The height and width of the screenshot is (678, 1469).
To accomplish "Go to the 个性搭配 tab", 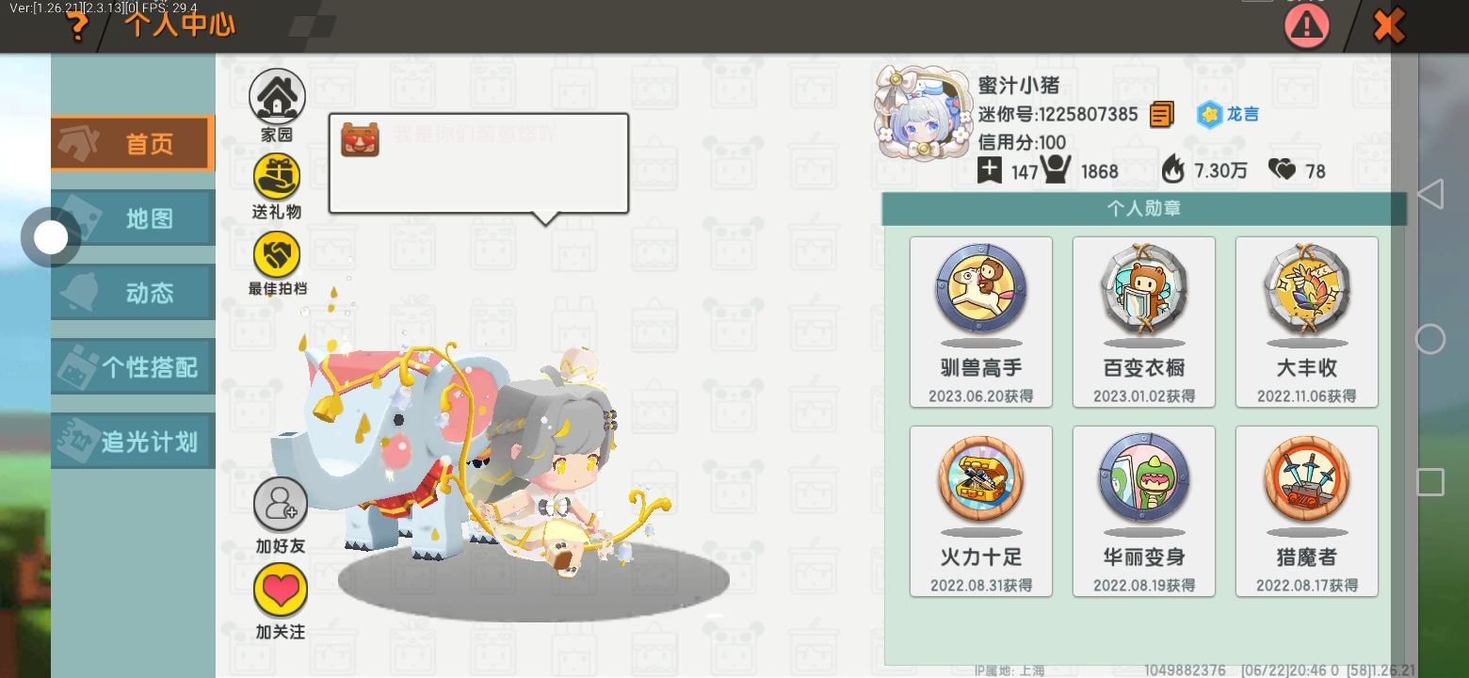I will click(x=133, y=366).
